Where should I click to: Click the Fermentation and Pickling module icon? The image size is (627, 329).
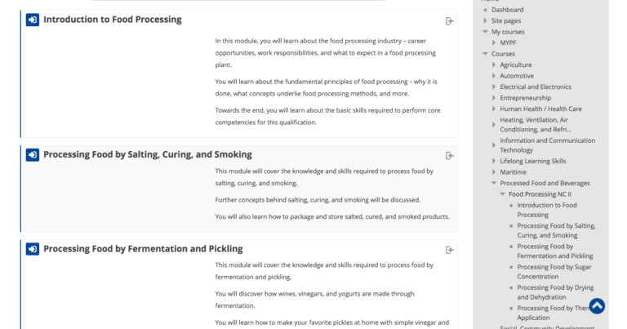pyautogui.click(x=33, y=249)
